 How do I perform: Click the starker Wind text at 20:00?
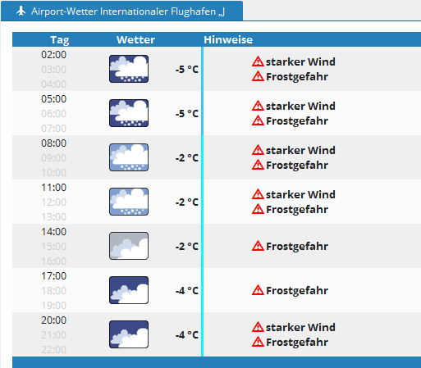click(x=300, y=327)
